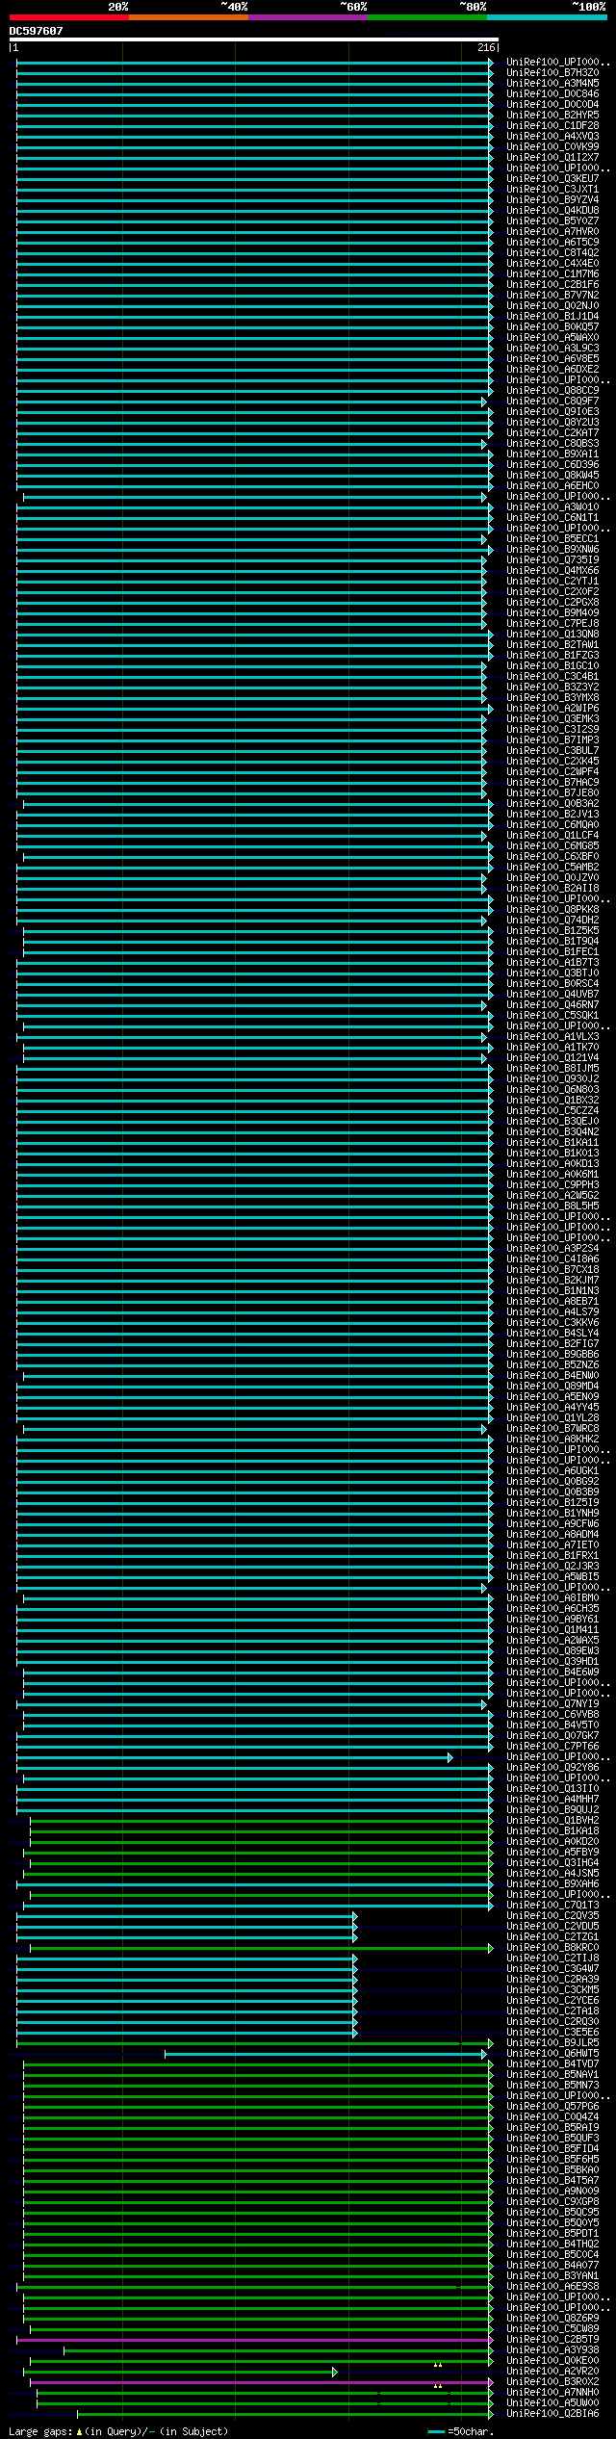The width and height of the screenshot is (616, 2439).
Task: Click hit label UniRef100_B7V7N2
Action: click(552, 295)
